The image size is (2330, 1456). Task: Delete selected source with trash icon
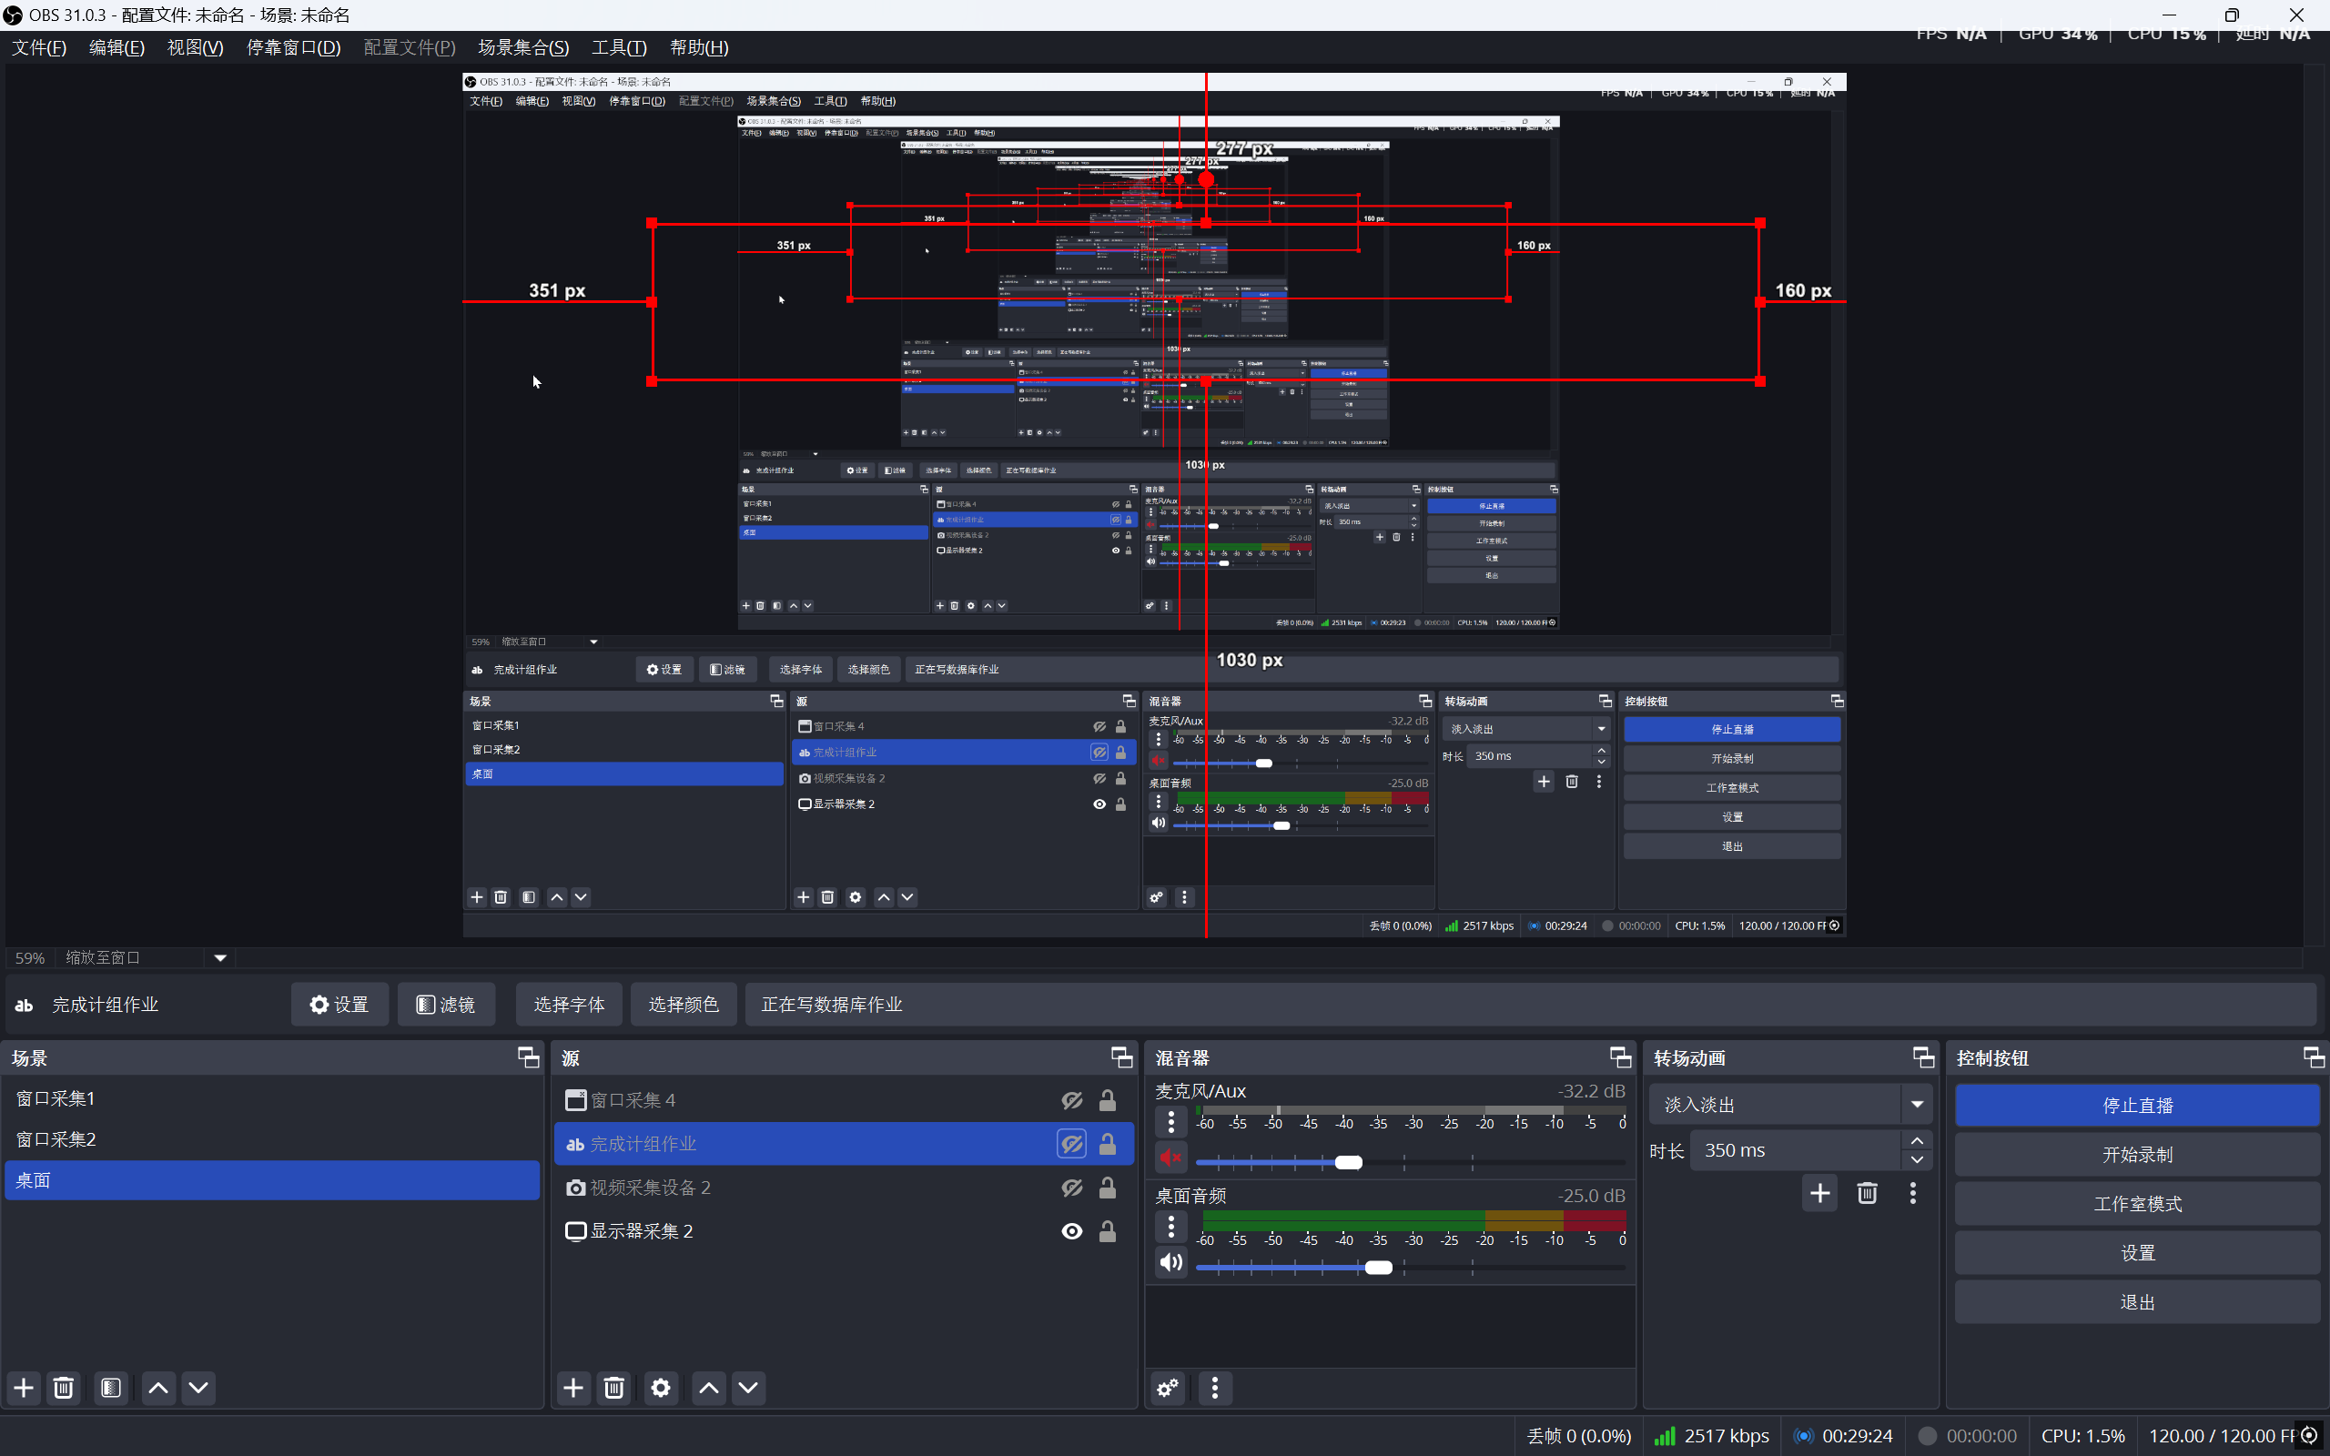coord(613,1388)
